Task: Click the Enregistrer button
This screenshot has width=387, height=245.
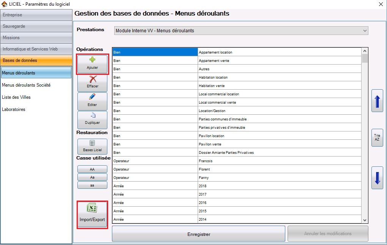Action: click(x=199, y=234)
